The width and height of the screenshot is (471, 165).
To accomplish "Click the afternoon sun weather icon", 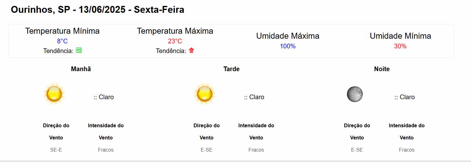I will pos(205,94).
